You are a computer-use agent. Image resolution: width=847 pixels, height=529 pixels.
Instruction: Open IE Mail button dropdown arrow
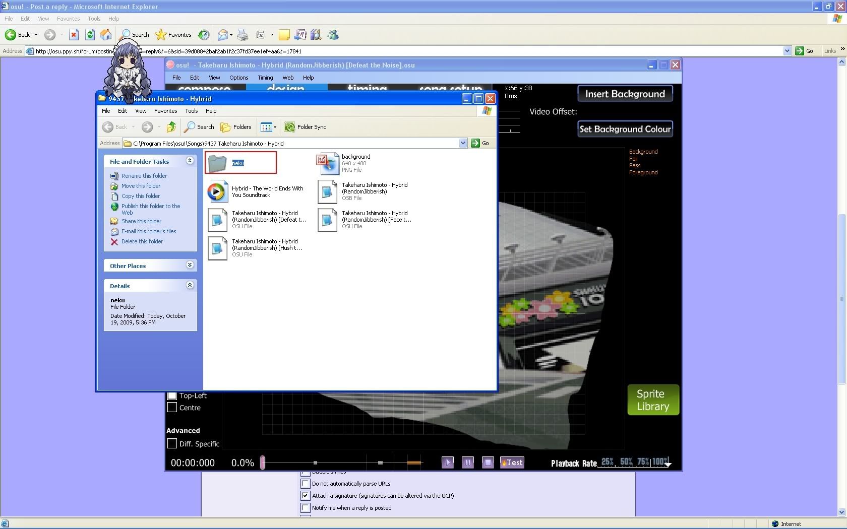(x=231, y=35)
